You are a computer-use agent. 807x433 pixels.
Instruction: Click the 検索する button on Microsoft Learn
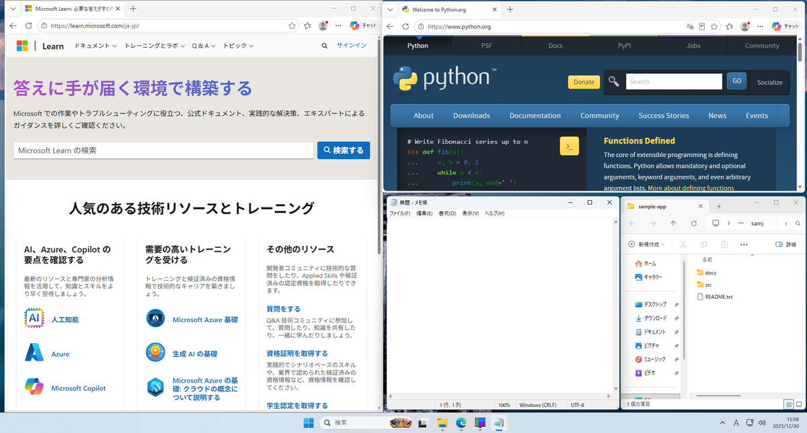(344, 150)
